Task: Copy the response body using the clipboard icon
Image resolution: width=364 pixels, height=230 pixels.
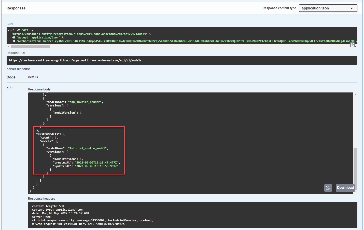Action: pyautogui.click(x=328, y=188)
